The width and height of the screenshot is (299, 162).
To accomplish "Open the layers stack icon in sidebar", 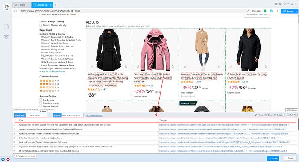I will point(6,36).
